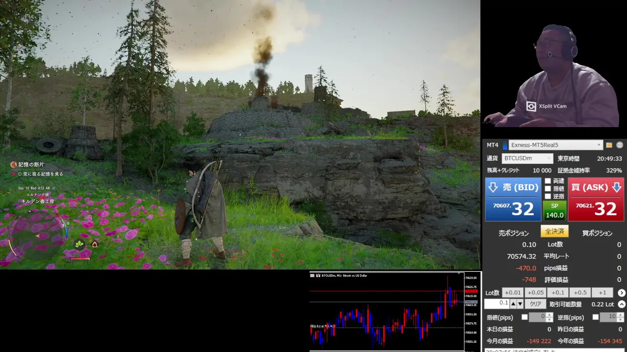Click the red price label on chart axis
627x352 pixels.
[471, 291]
